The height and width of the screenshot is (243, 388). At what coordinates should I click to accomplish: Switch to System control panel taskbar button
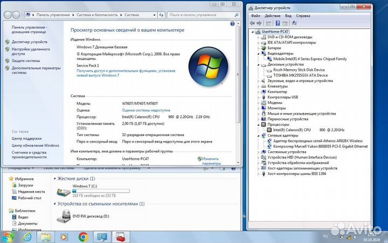(102, 237)
